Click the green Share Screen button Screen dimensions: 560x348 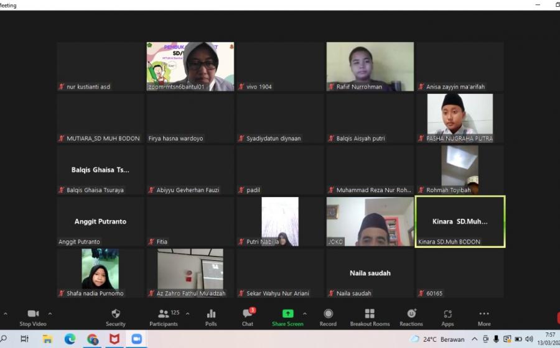287,314
